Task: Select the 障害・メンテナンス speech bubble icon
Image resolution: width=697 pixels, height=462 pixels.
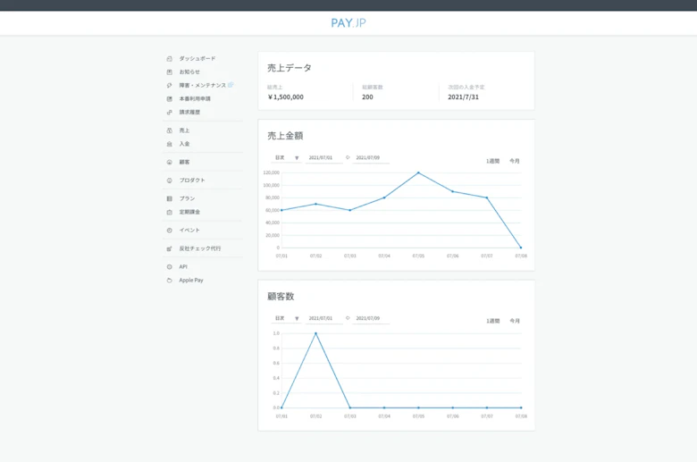Action: click(x=170, y=86)
